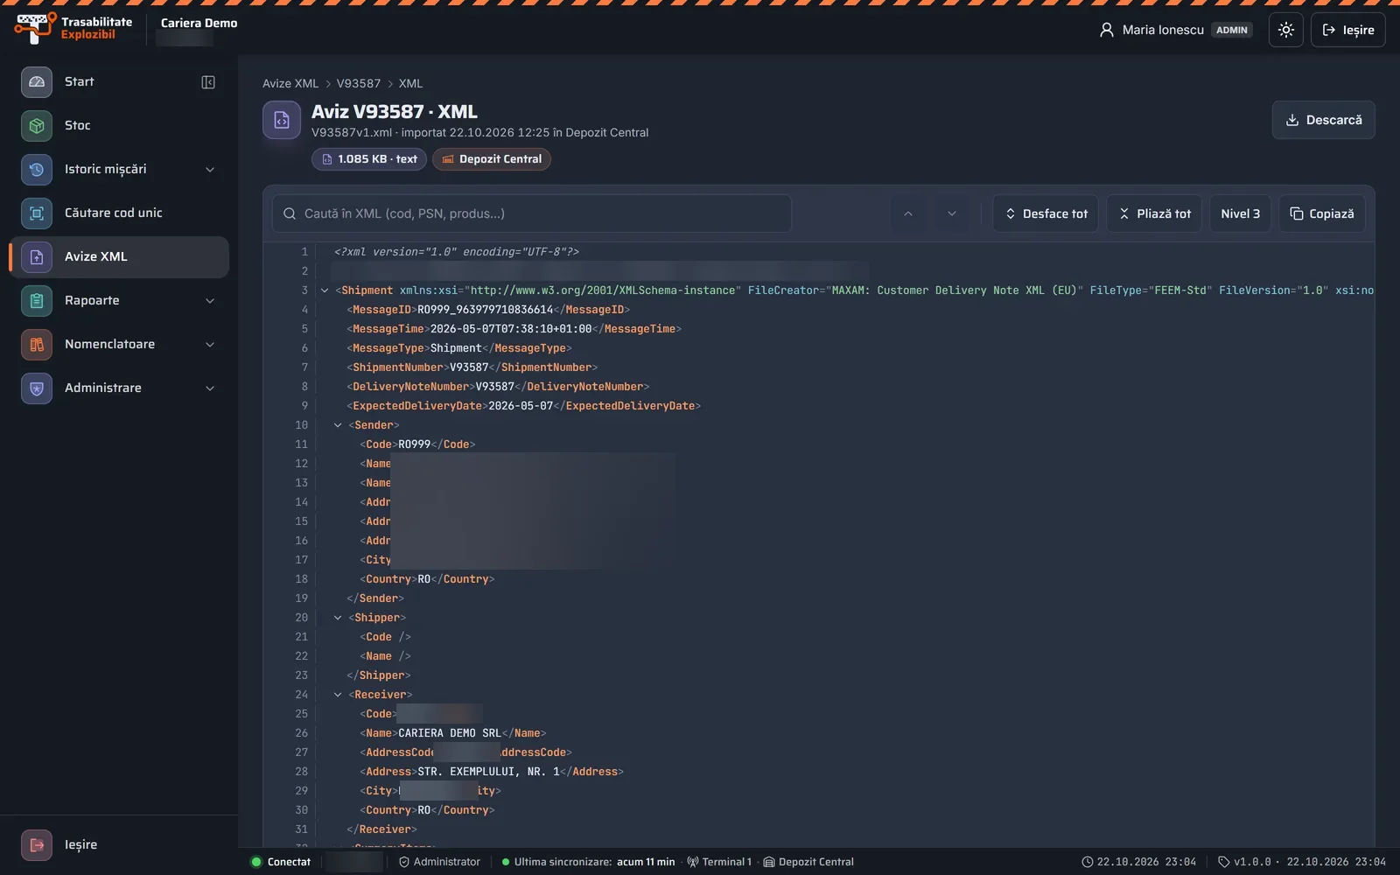
Task: Click the 1.085 KB · text badge
Action: (x=369, y=159)
